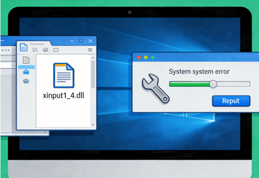The height and width of the screenshot is (178, 259).
Task: Click the blue document icon in toolbar
Action: (x=24, y=48)
